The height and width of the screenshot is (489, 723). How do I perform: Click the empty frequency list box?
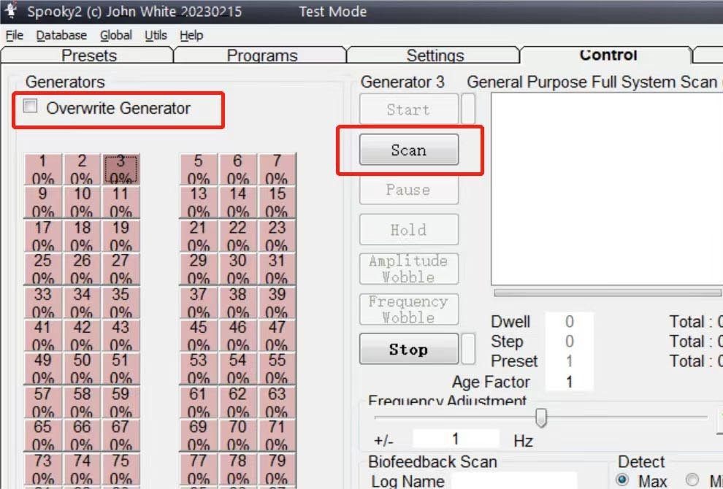point(607,189)
